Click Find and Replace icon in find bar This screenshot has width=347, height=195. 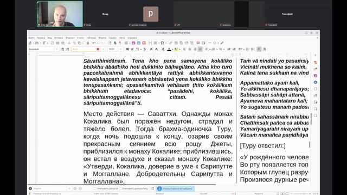152,188
